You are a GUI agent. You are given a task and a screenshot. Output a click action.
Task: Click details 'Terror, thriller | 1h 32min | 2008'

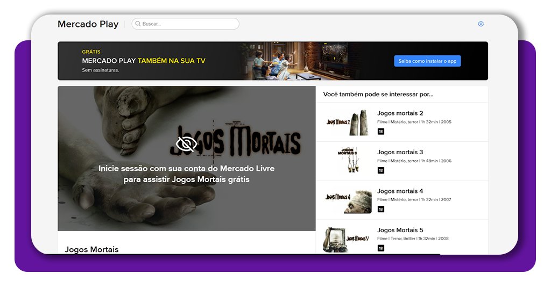(420, 239)
